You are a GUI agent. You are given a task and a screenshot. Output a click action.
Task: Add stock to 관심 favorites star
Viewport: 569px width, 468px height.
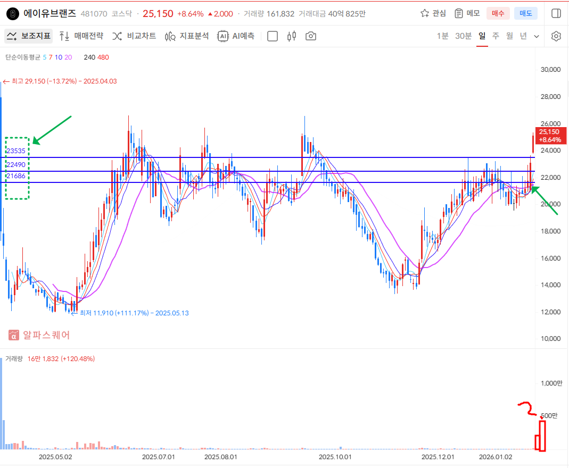(433, 13)
